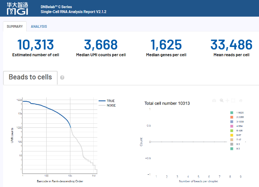Click the Estimated number of cell value 10,313
This screenshot has width=259, height=187.
36,45
